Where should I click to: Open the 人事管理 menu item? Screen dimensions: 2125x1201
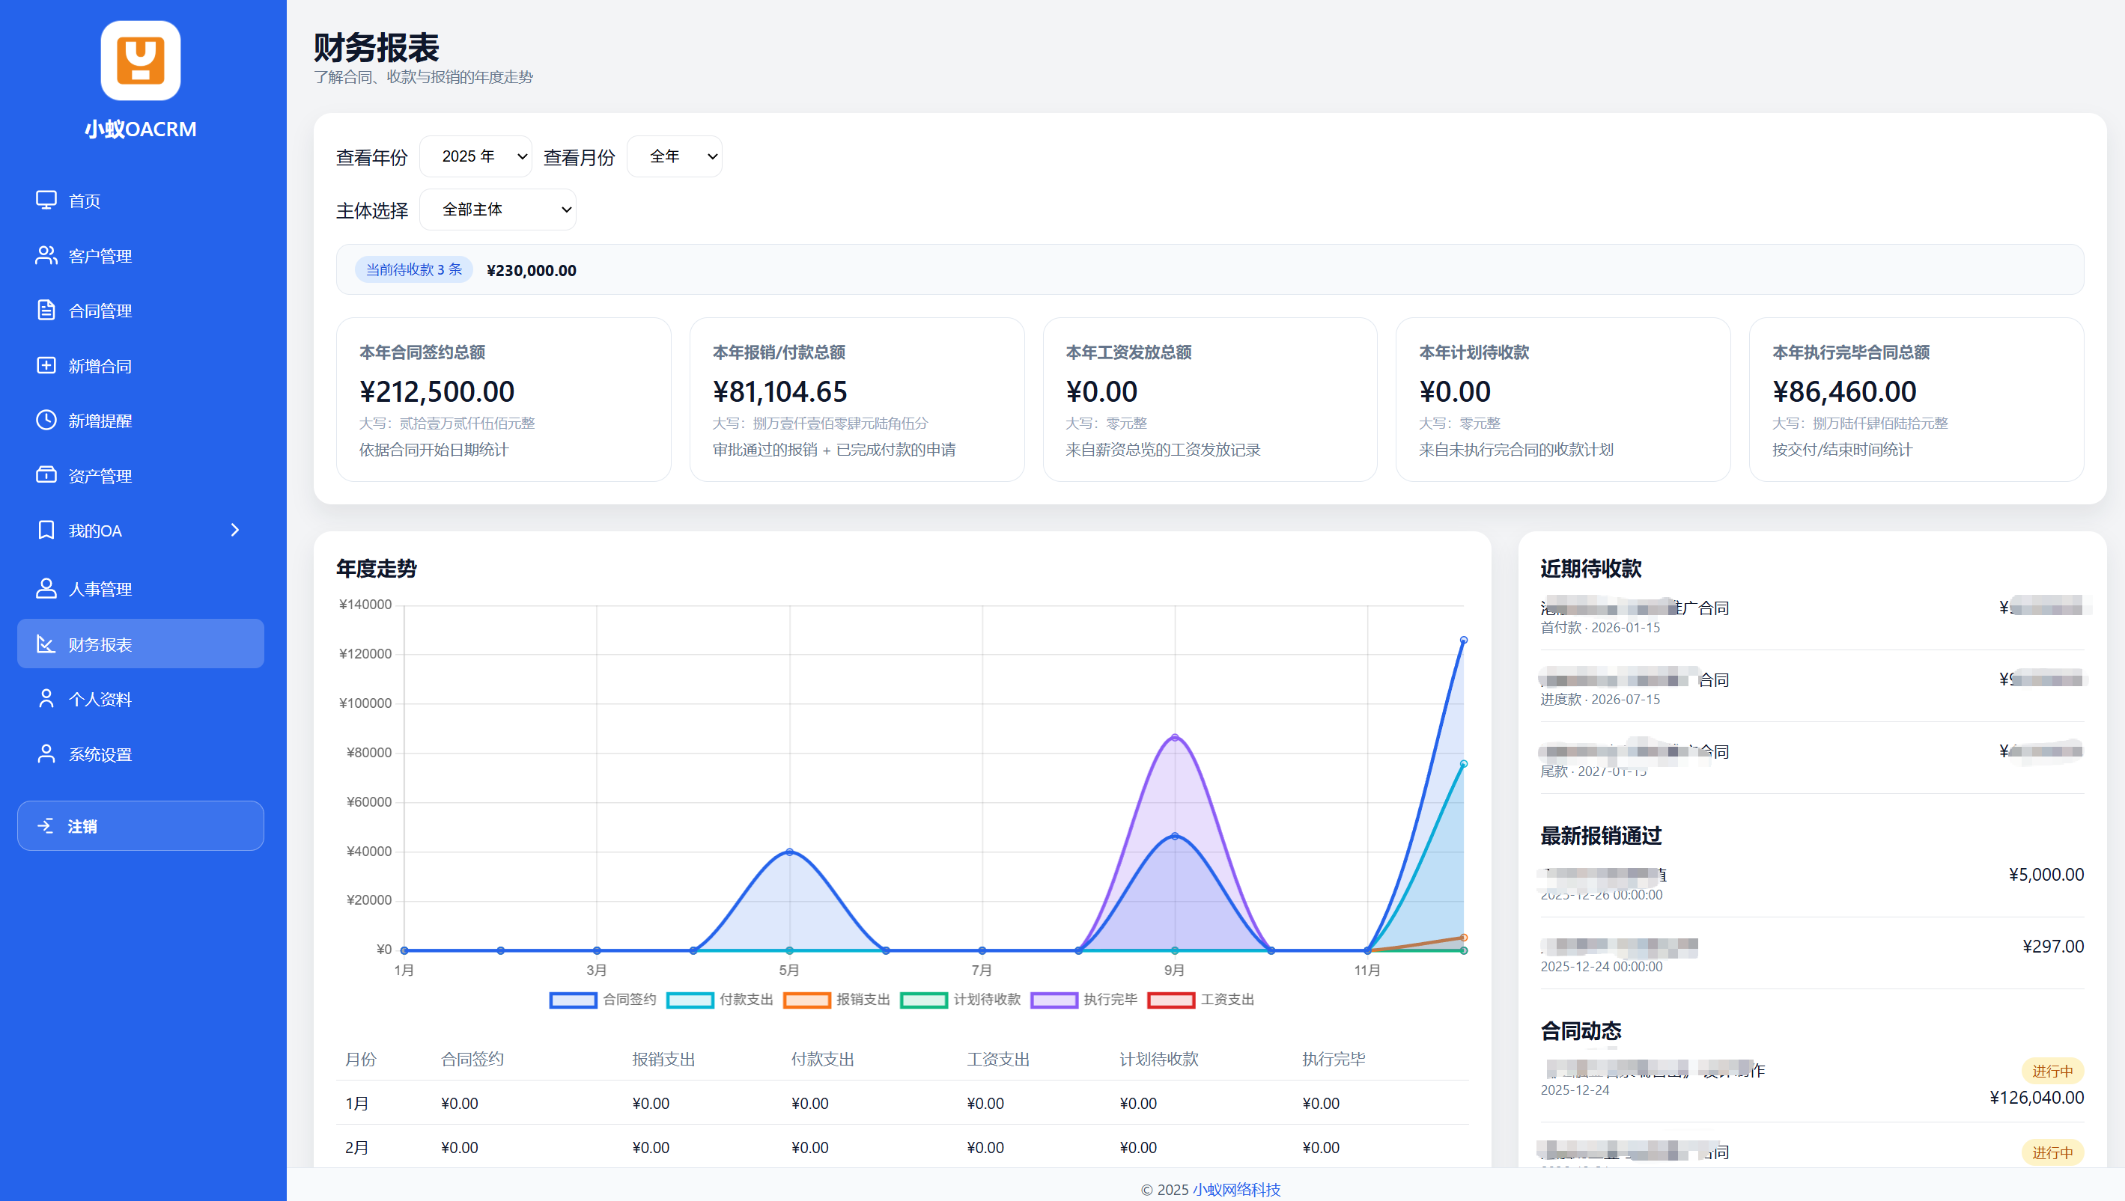tap(100, 589)
